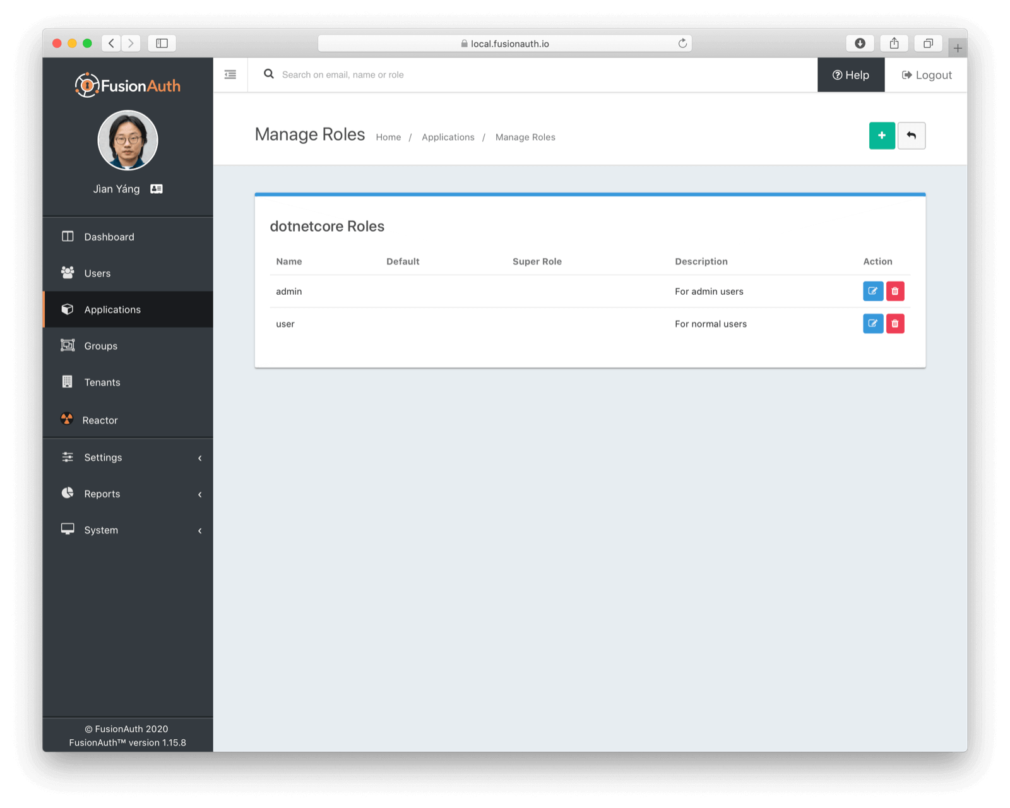Viewport: 1010px width, 808px height.
Task: Click the System monitor icon
Action: tap(68, 529)
